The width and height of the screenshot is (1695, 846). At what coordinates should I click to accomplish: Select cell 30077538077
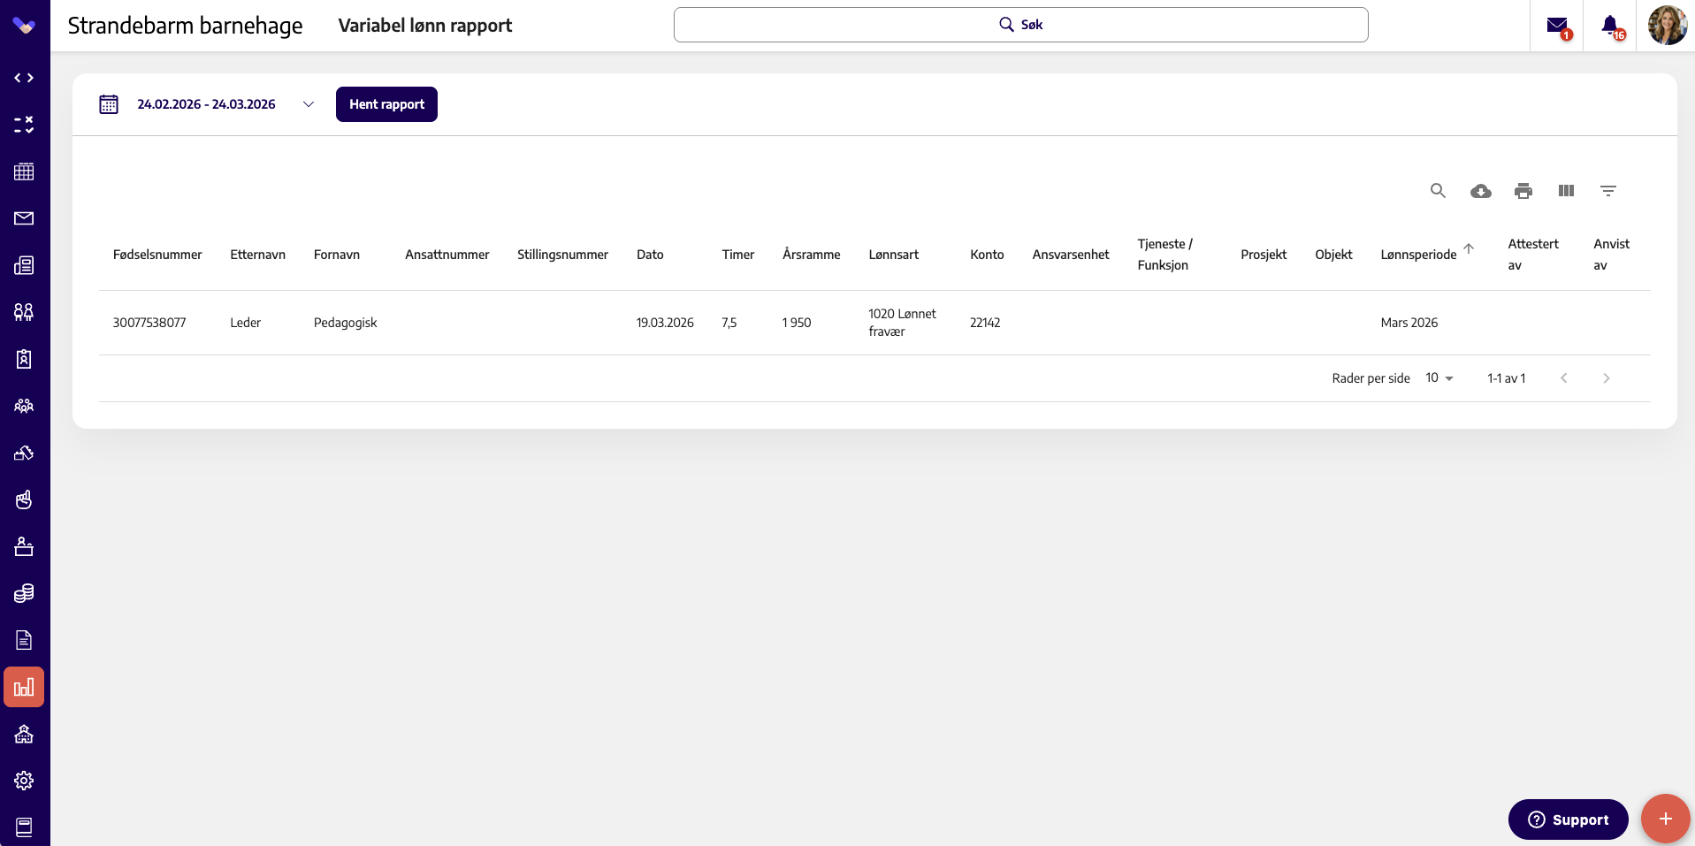click(149, 323)
